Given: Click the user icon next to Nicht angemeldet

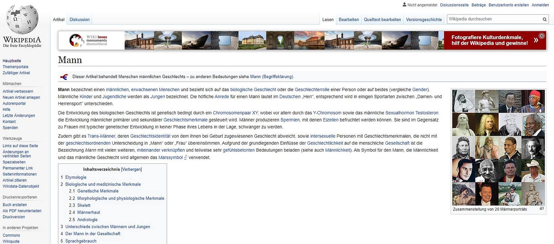Looking at the screenshot, I should 404,4.
